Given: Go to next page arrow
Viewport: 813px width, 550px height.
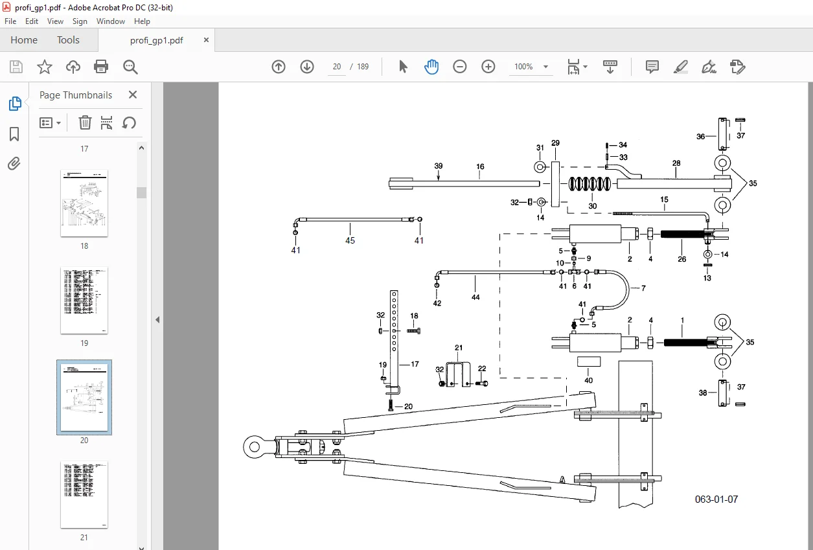Looking at the screenshot, I should (x=307, y=67).
